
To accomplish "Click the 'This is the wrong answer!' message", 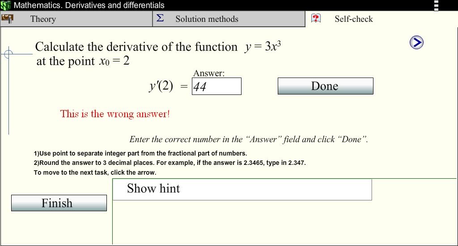I will [x=115, y=114].
